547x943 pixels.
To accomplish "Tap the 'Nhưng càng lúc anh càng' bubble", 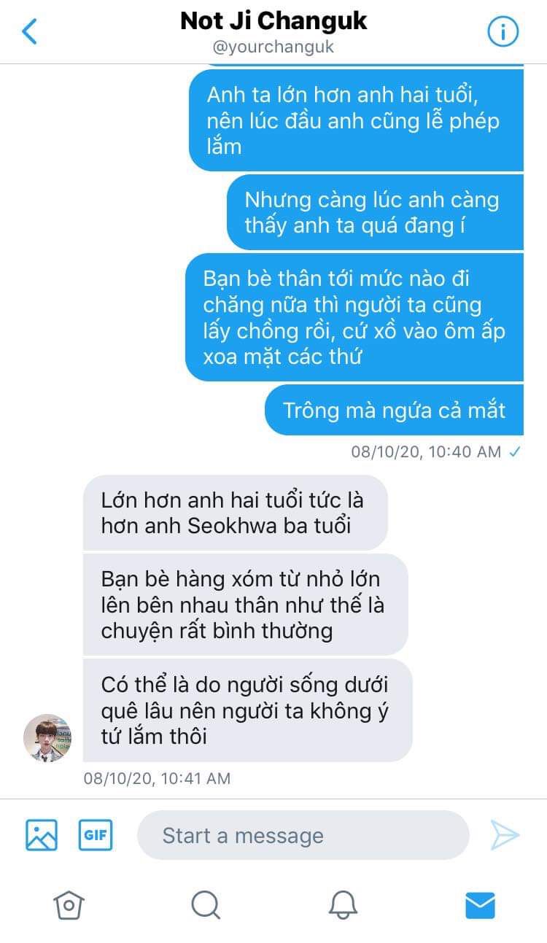I will tap(375, 212).
